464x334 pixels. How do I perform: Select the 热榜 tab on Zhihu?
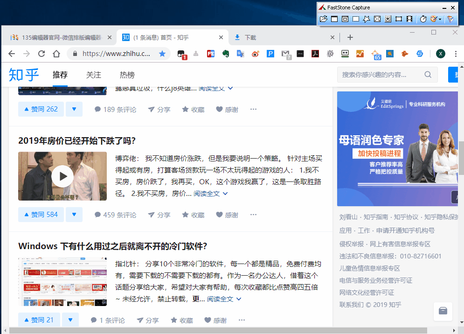click(x=127, y=75)
